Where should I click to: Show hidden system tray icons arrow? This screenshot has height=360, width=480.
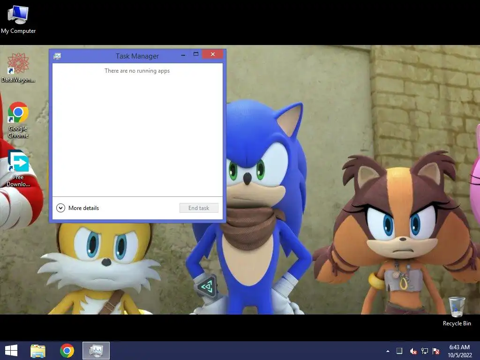pyautogui.click(x=388, y=351)
